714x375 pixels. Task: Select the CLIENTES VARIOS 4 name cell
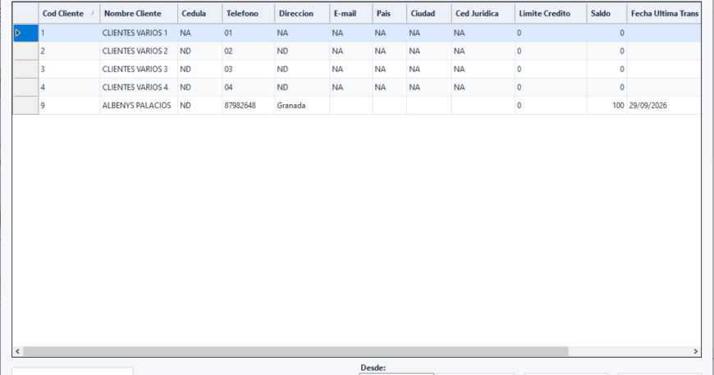coord(139,87)
